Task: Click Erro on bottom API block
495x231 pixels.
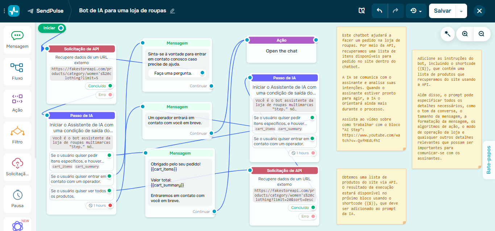Action: click(308, 216)
